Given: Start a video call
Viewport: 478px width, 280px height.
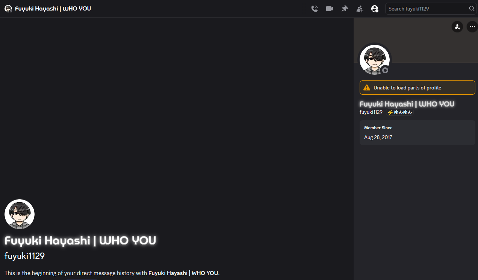Looking at the screenshot, I should coord(330,9).
